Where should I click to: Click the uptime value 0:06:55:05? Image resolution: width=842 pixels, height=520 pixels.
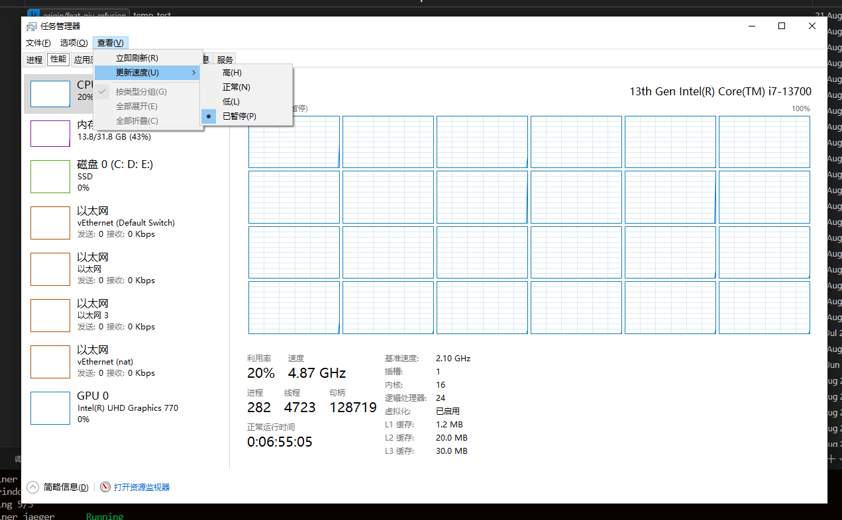(280, 442)
